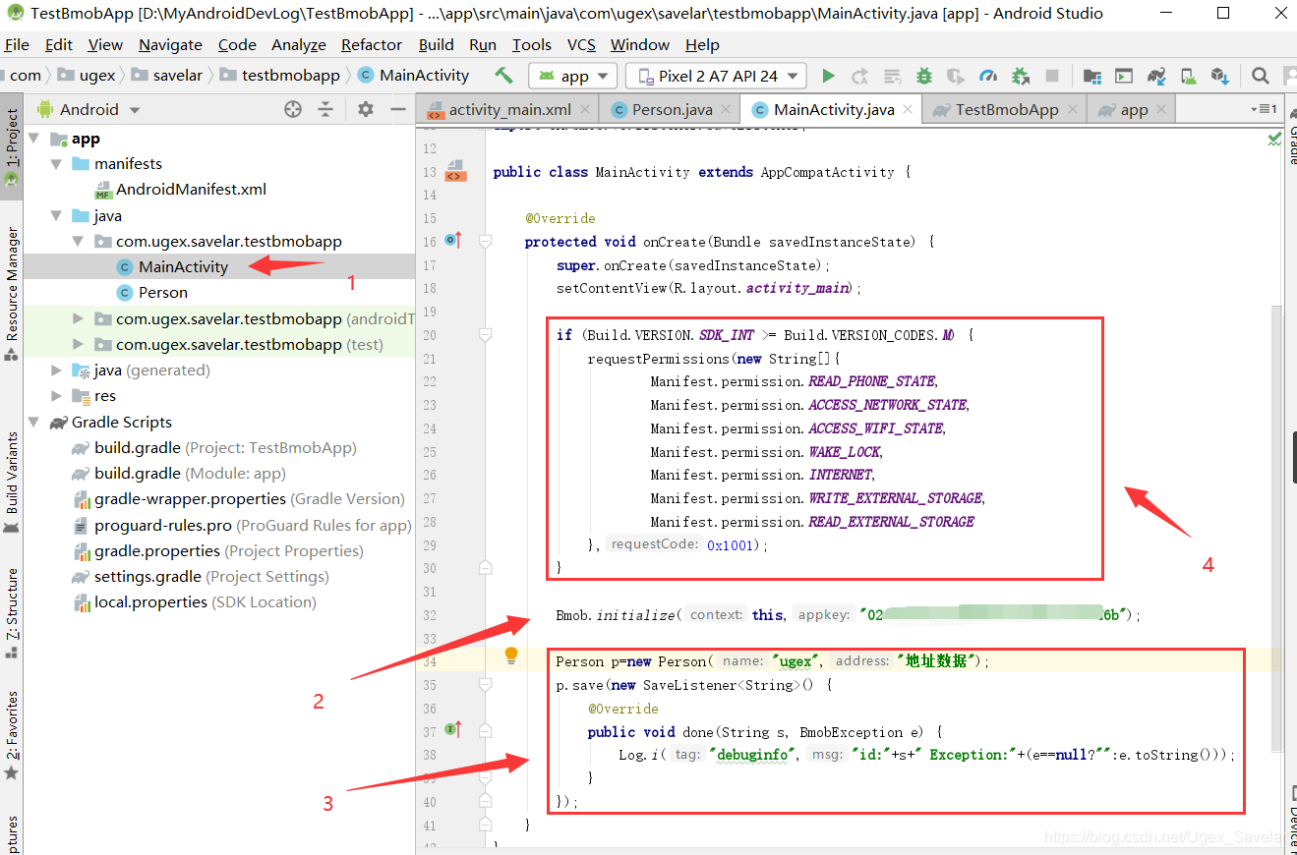Open the Analyze menu

[x=299, y=45]
